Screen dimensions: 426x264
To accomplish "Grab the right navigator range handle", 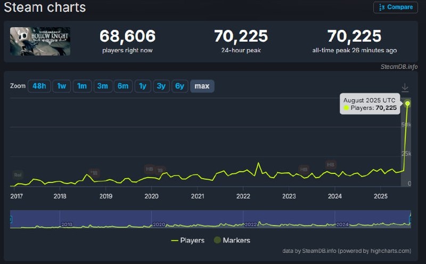I will (410, 219).
